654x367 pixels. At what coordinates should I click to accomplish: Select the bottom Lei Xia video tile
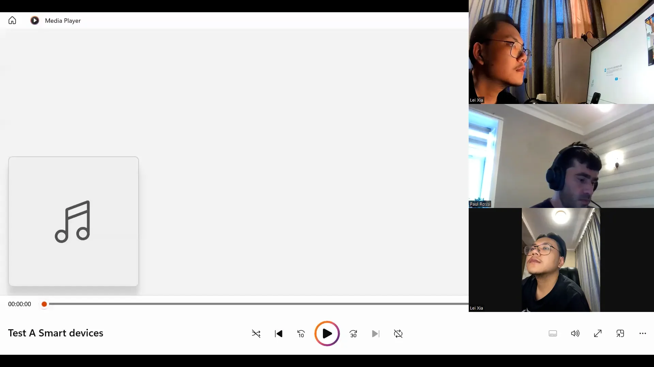561,260
